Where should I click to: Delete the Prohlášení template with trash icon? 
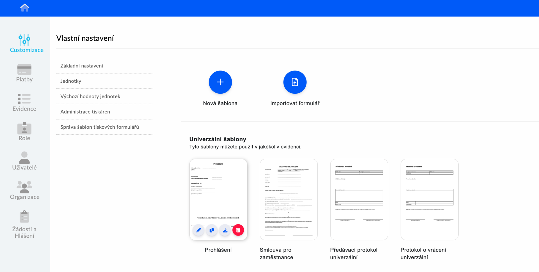(x=238, y=230)
